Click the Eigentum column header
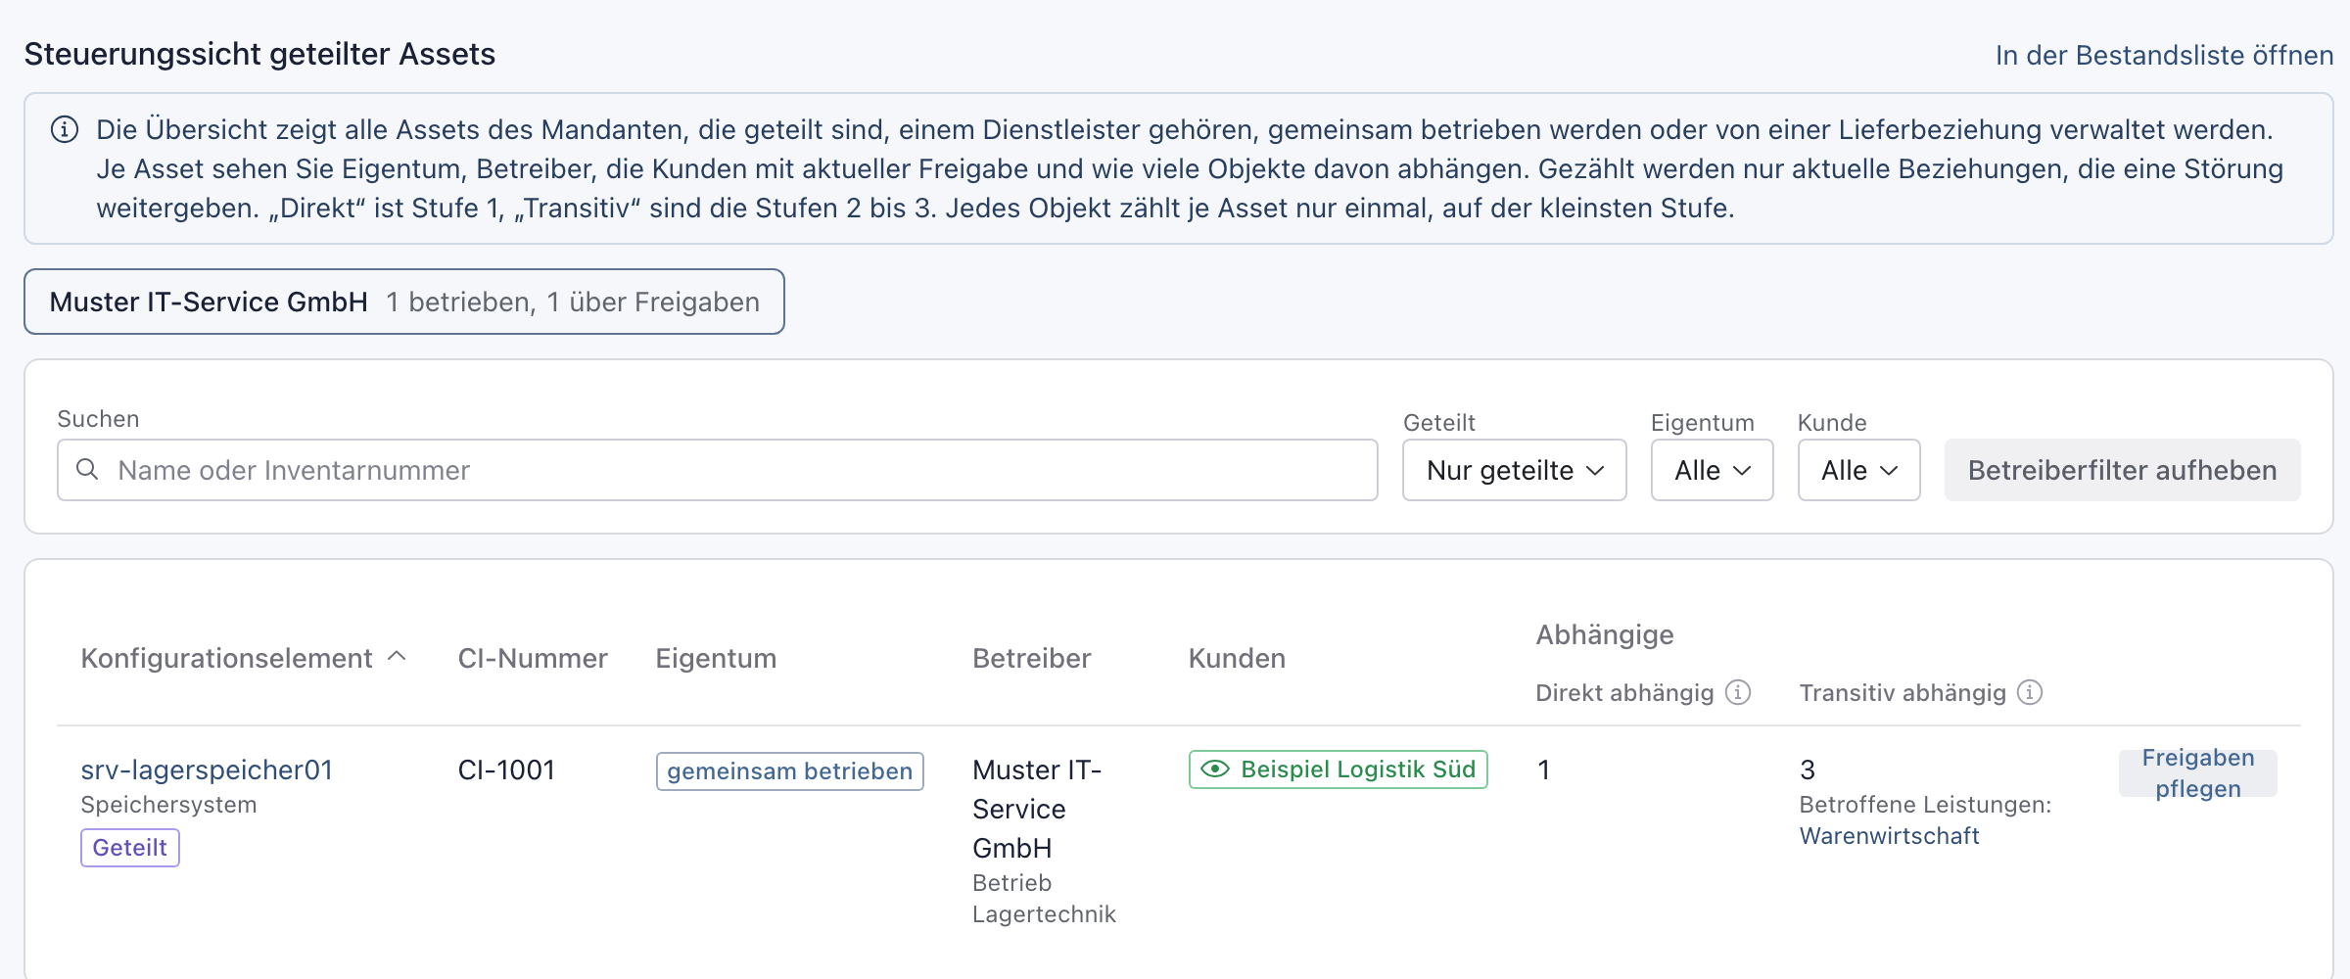 (716, 658)
